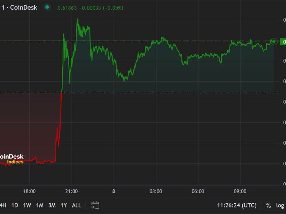Click the Go to Date calendar icon
This screenshot has width=286, height=214.
95,205
